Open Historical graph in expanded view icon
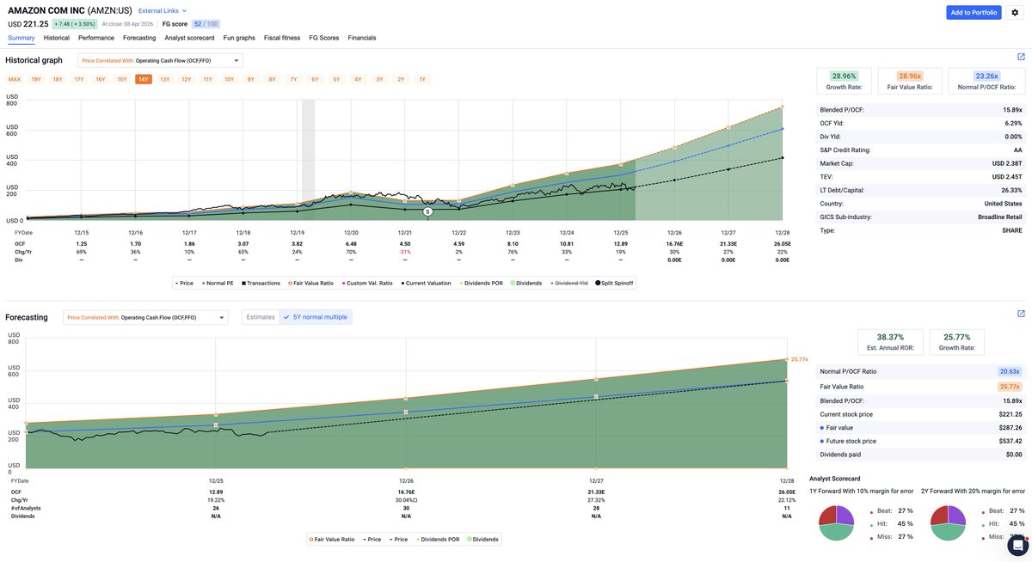The image size is (1032, 562). point(1021,57)
